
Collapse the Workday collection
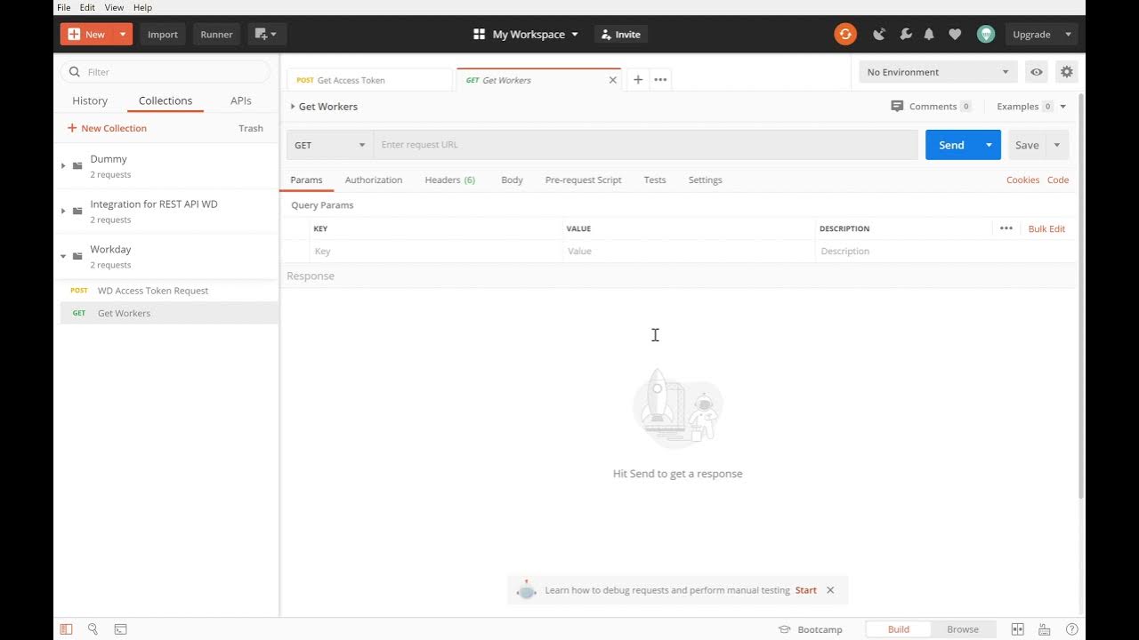(63, 256)
